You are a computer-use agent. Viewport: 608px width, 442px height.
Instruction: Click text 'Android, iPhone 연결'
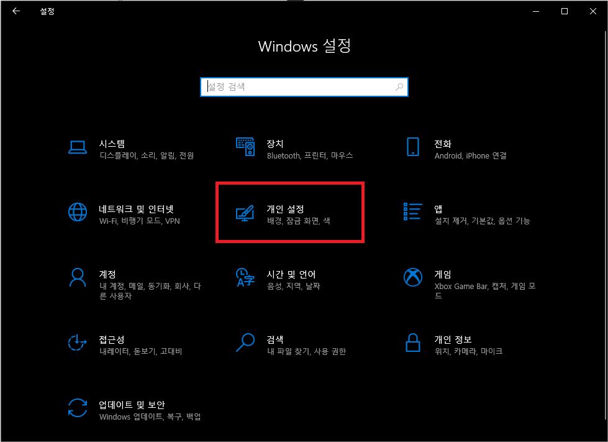[x=470, y=155]
